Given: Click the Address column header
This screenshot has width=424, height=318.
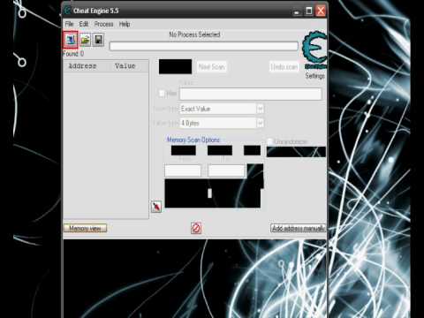Looking at the screenshot, I should [82, 66].
